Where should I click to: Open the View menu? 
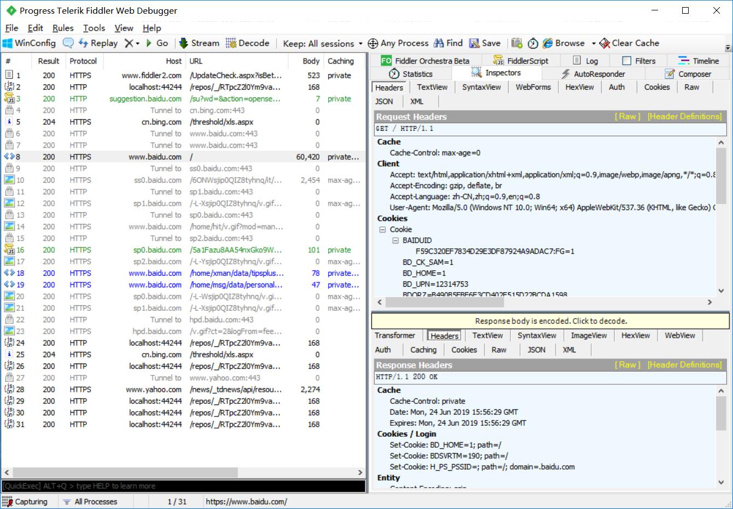(124, 28)
